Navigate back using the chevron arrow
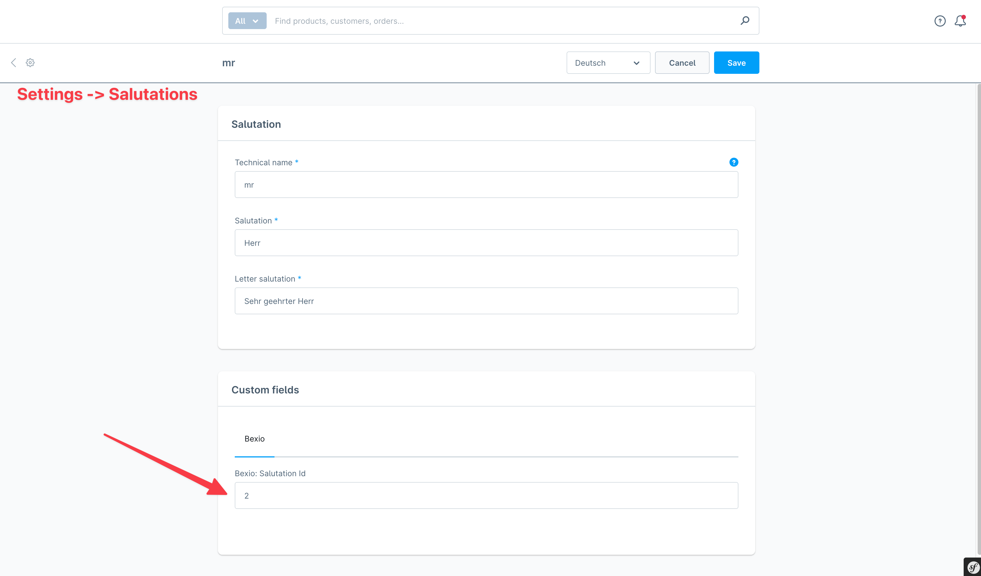This screenshot has width=981, height=576. point(14,62)
